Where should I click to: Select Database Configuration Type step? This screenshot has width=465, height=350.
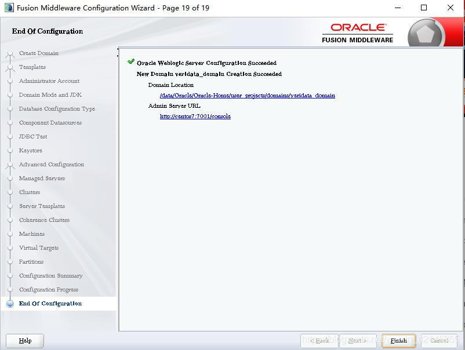point(57,109)
